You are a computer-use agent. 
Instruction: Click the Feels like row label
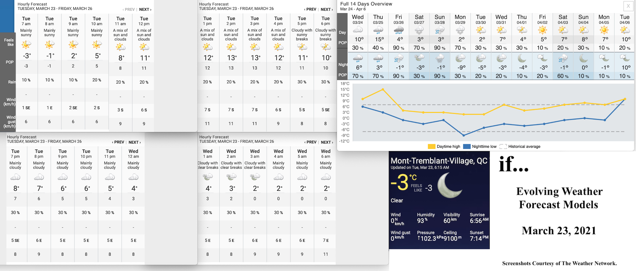[x=9, y=42]
